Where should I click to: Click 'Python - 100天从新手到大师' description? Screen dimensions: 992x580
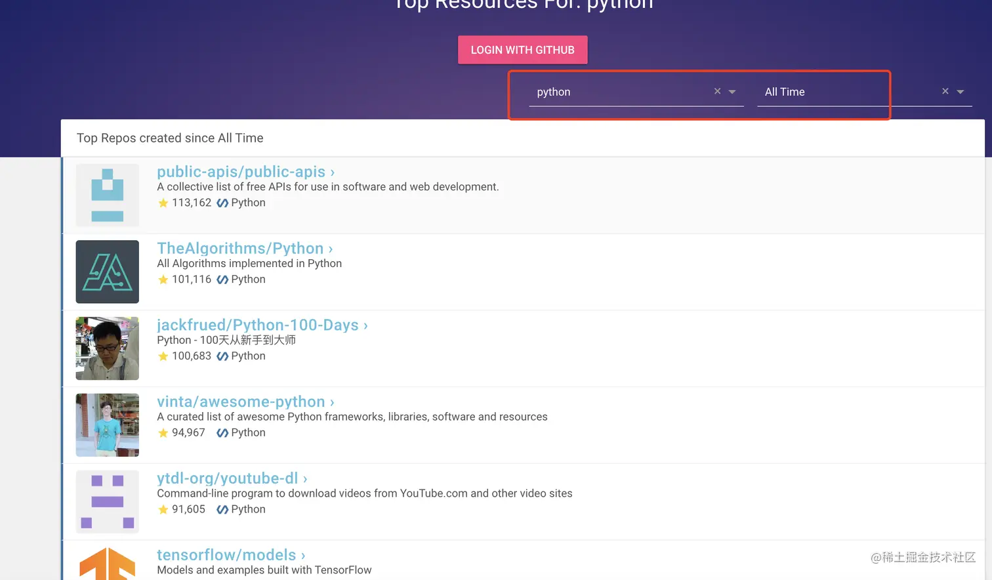tap(226, 340)
